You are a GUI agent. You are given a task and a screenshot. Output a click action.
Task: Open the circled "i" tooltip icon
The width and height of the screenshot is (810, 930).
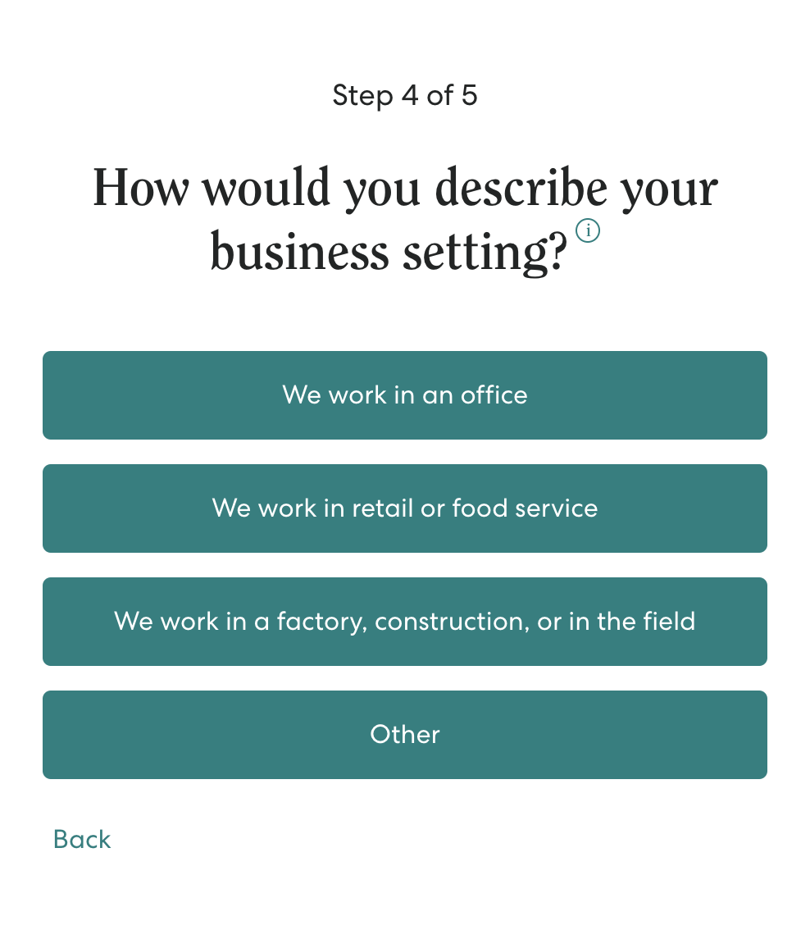click(x=588, y=231)
